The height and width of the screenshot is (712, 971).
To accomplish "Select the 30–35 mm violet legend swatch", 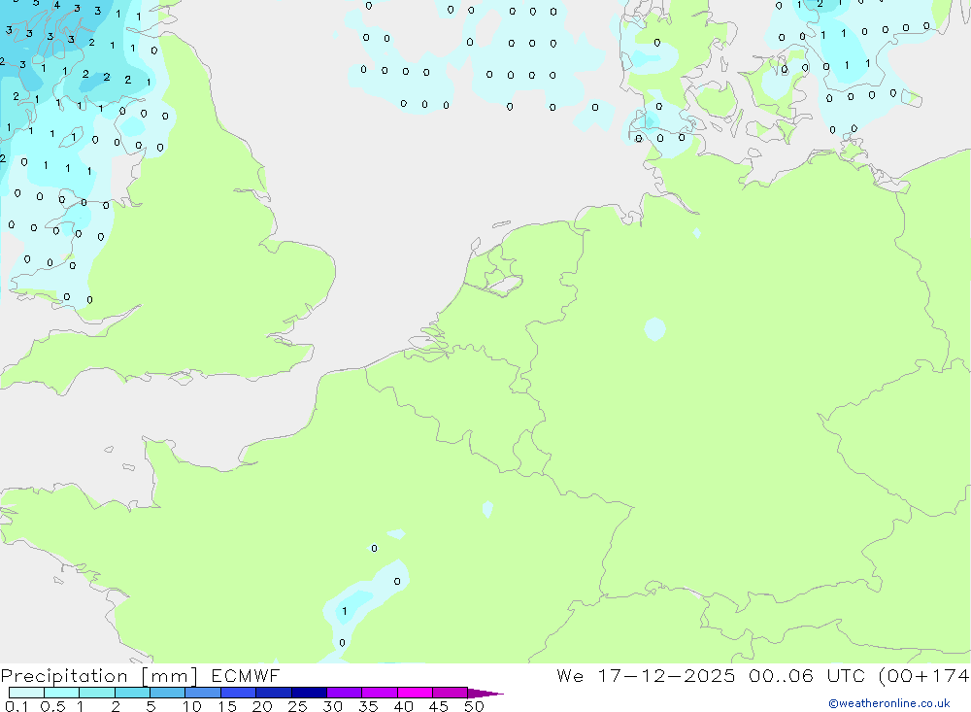I will coord(344,693).
